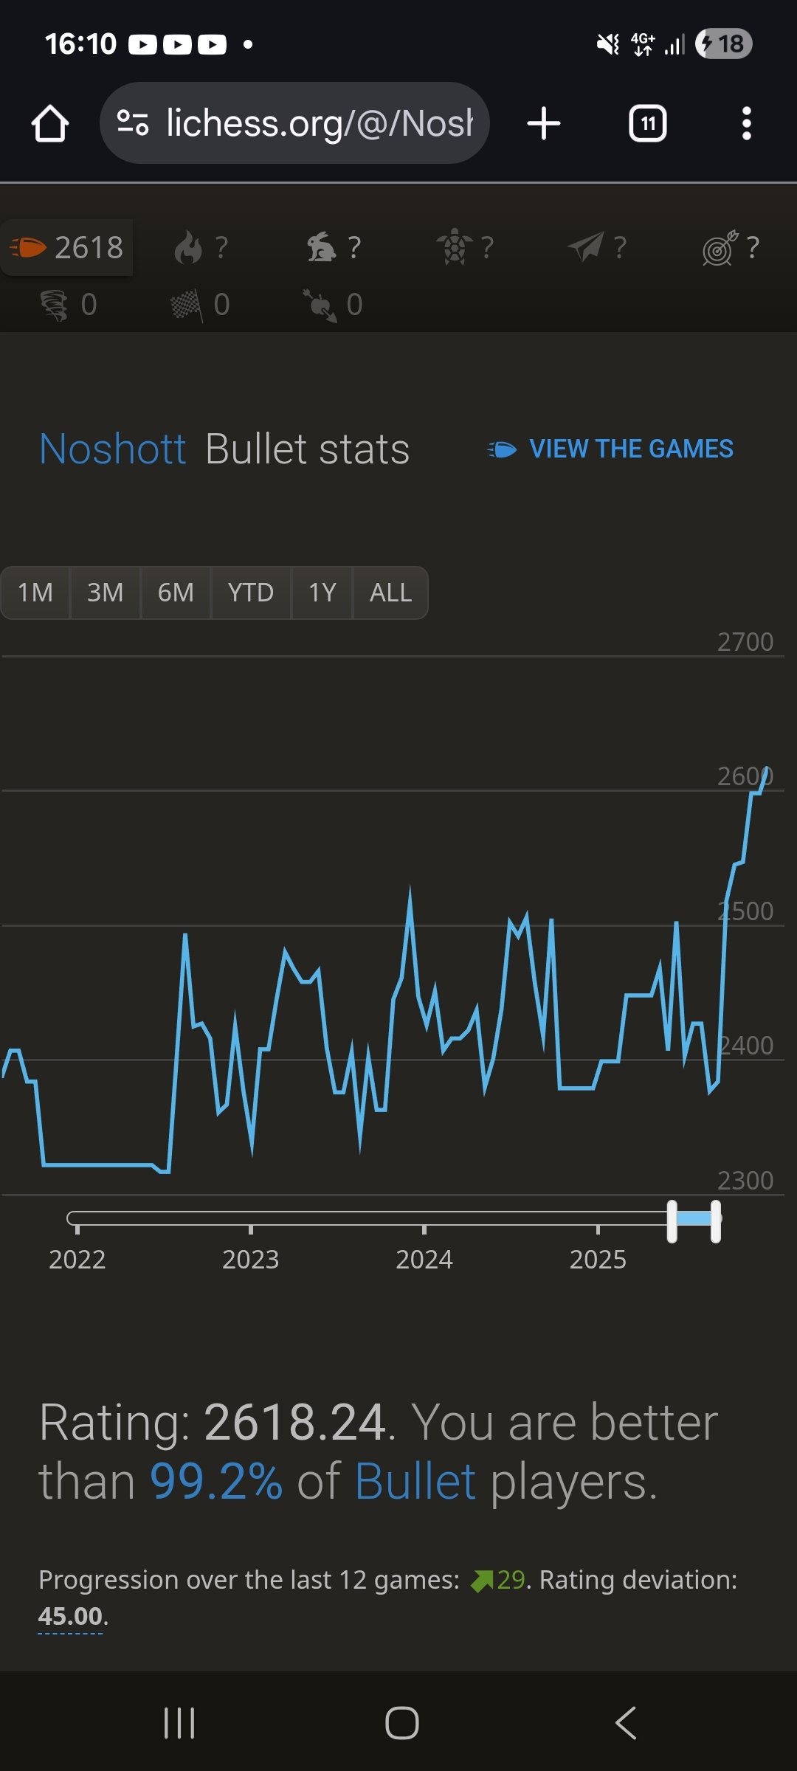
Task: Open Chrome's three-dot overflow menu
Action: coord(746,123)
